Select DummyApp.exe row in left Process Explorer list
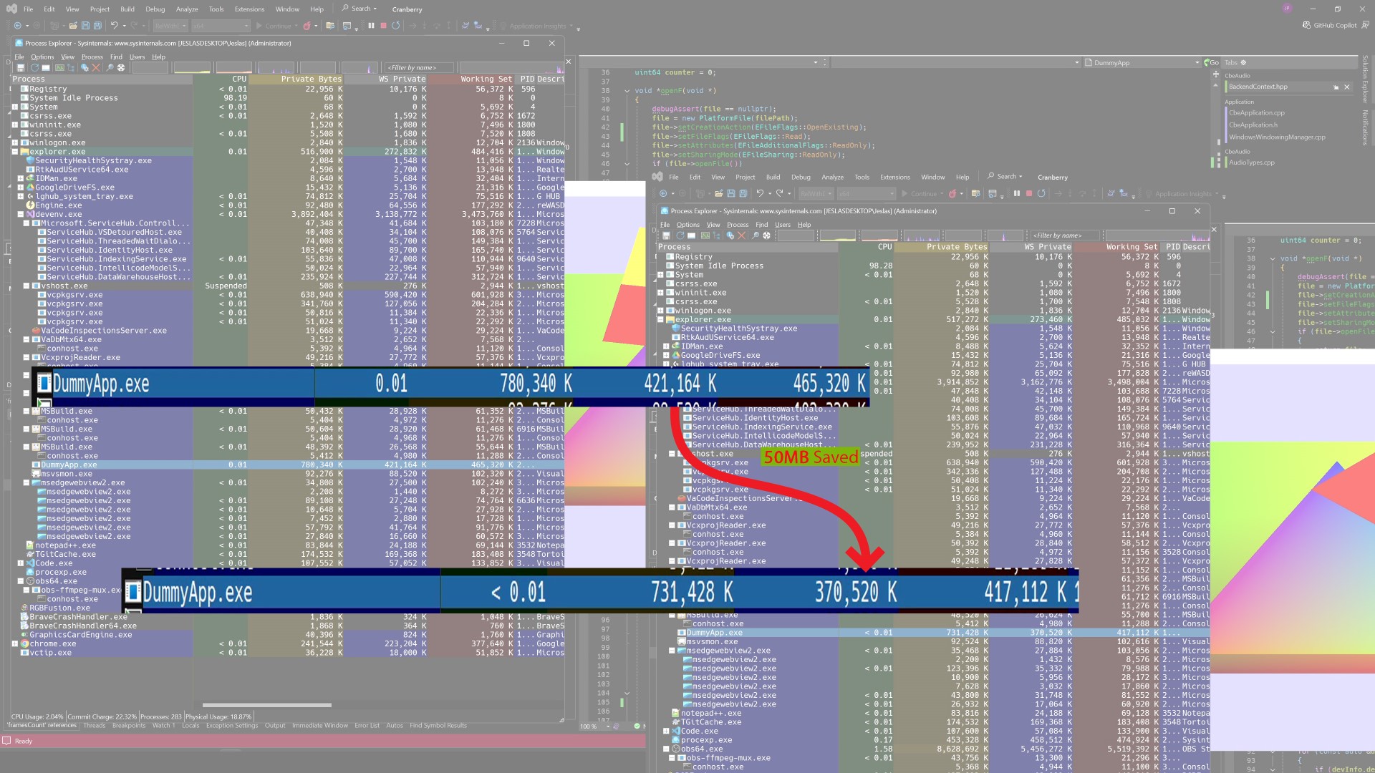1375x773 pixels. click(288, 465)
